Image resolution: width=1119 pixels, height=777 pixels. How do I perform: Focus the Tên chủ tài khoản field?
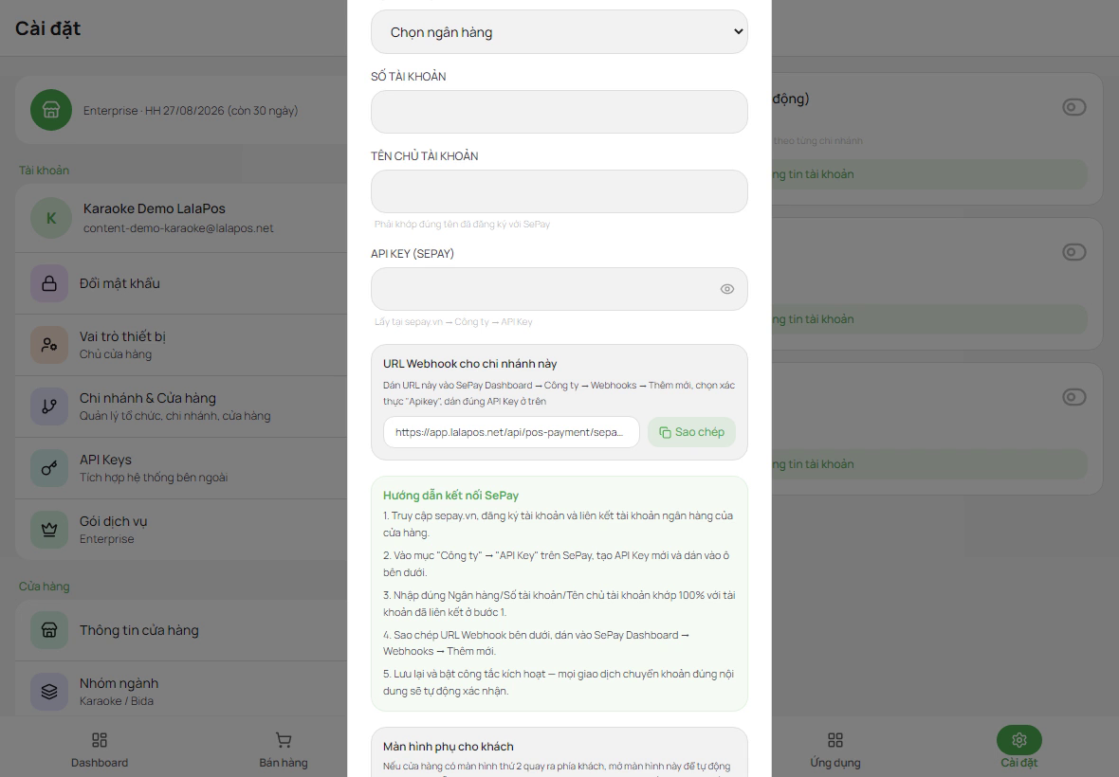tap(559, 191)
